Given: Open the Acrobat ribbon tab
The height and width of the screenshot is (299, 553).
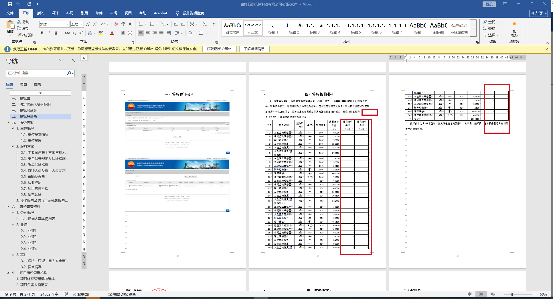Looking at the screenshot, I should point(161,13).
